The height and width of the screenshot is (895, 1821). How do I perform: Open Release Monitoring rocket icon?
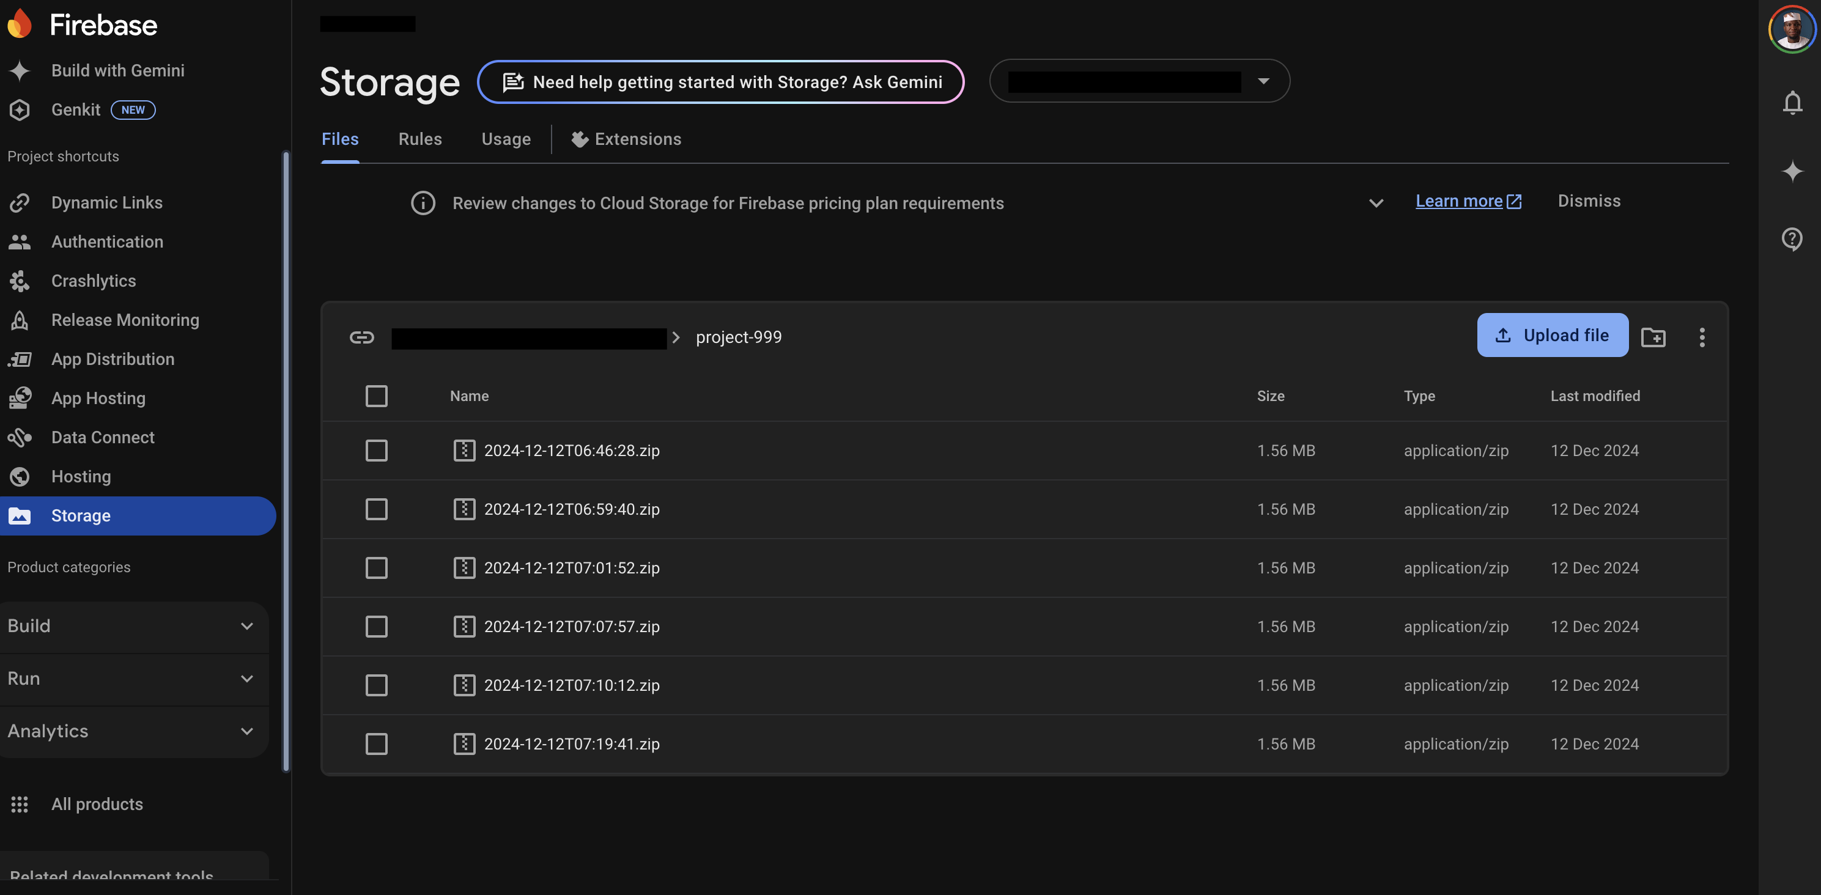[20, 320]
